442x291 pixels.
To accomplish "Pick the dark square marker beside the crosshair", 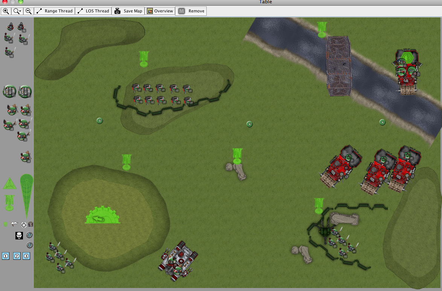I will point(30,224).
